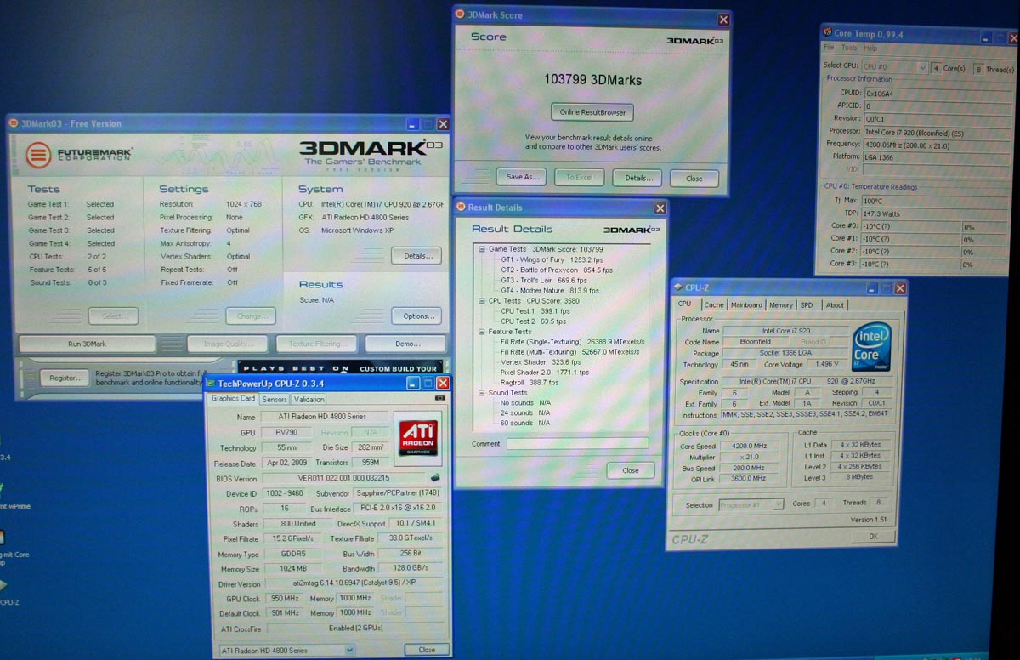Click the GPU-Z screenshot camera icon
The image size is (1020, 660).
point(440,398)
